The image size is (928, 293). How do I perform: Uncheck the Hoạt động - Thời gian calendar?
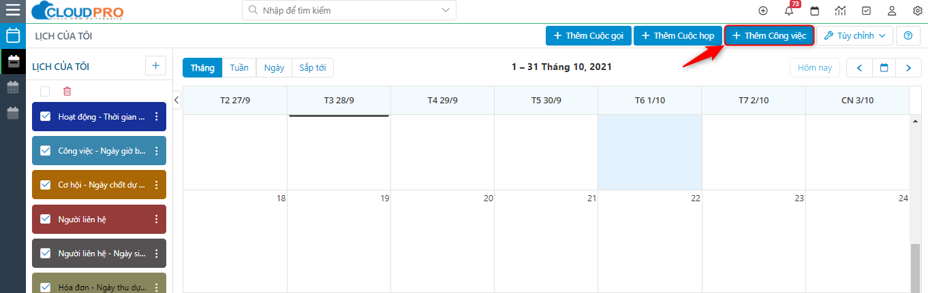click(46, 117)
